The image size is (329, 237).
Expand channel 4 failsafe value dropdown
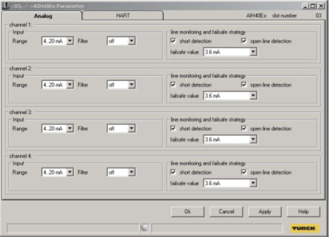(x=253, y=183)
